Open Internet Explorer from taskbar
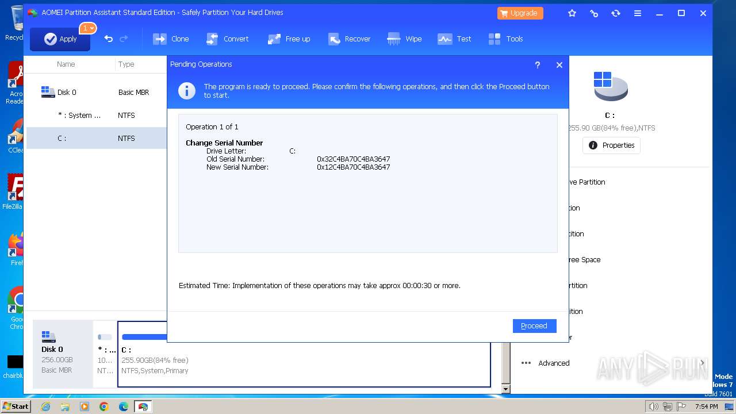736x414 pixels. coord(45,407)
